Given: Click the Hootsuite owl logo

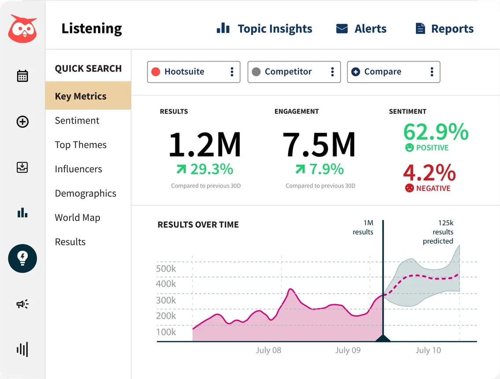Looking at the screenshot, I should click(22, 29).
